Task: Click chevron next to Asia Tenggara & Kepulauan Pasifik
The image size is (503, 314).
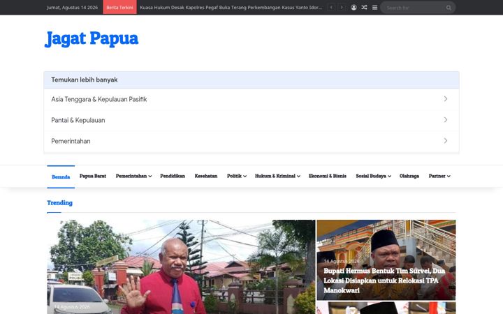Action: point(446,99)
